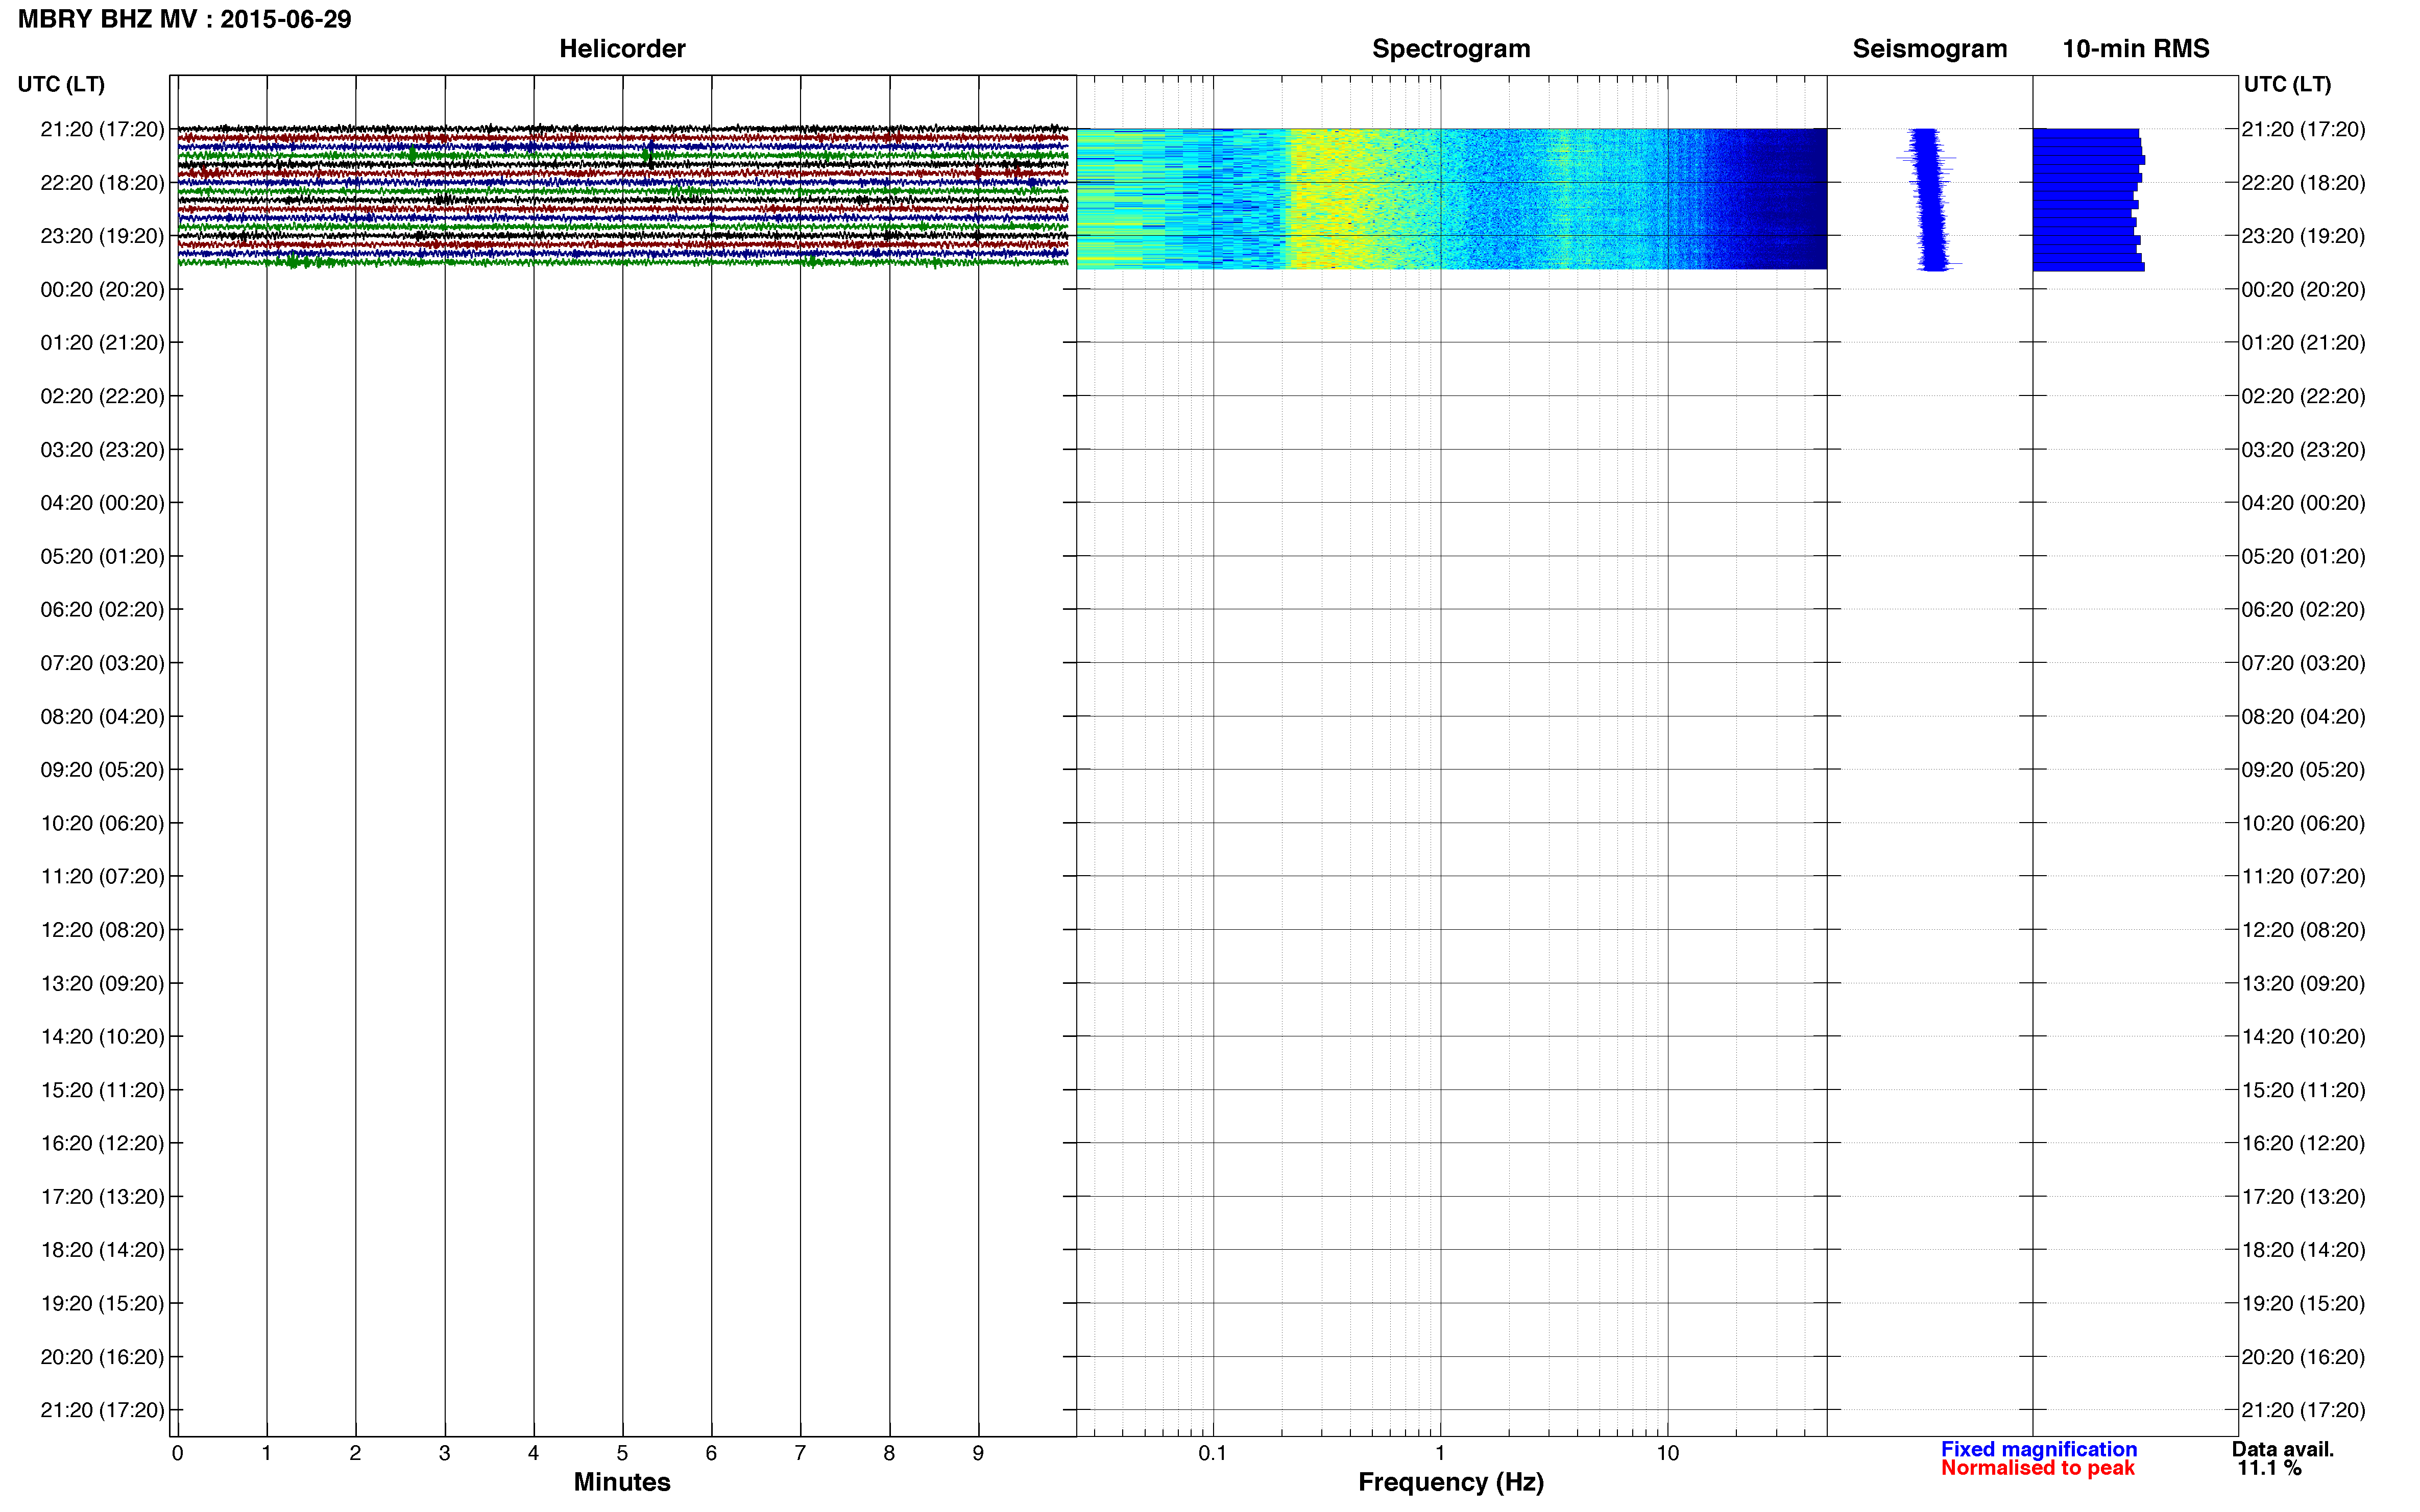Click the Frequency (Hz) axis title
Image resolution: width=2420 pixels, height=1512 pixels.
[x=1450, y=1483]
